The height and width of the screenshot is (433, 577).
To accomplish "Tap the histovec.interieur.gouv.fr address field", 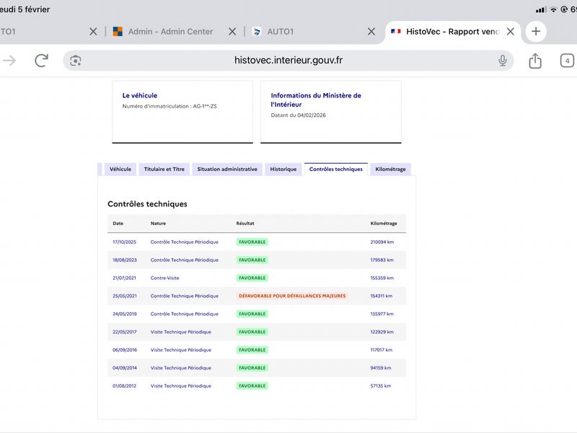I will click(288, 61).
